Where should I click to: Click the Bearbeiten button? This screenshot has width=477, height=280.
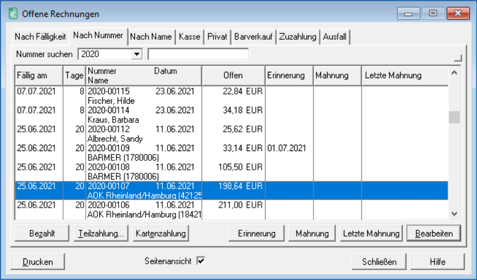coord(433,233)
